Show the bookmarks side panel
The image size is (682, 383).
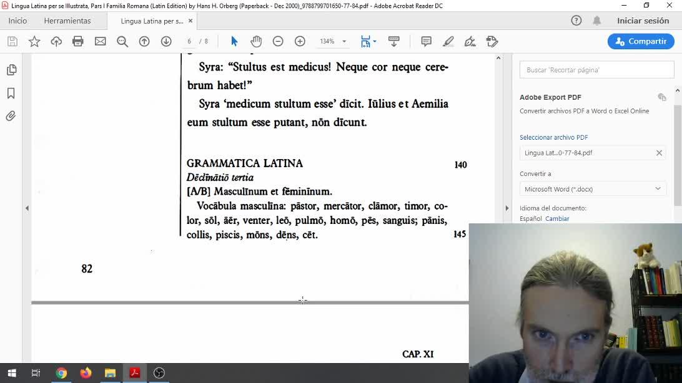click(x=11, y=93)
